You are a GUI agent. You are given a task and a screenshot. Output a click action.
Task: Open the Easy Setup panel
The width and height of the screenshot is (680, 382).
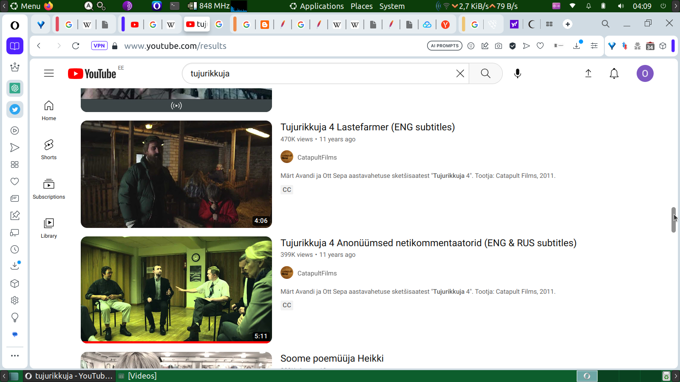pos(594,46)
